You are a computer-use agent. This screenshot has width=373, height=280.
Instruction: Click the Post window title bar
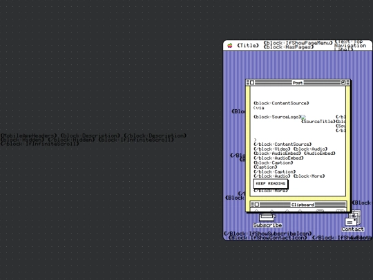point(298,83)
